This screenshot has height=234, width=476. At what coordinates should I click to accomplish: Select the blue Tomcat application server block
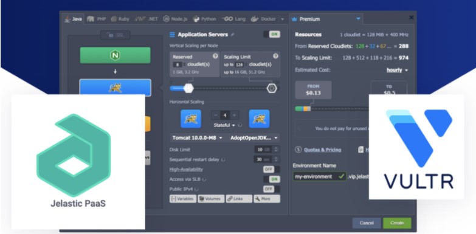coord(115,88)
